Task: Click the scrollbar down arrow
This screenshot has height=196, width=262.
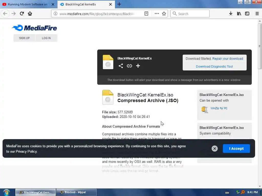Action: (260, 186)
